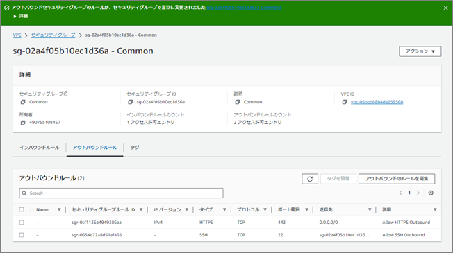Viewport: 453px width, 253px height.
Task: Click the Allow SSH Outbound description
Action: click(x=403, y=235)
